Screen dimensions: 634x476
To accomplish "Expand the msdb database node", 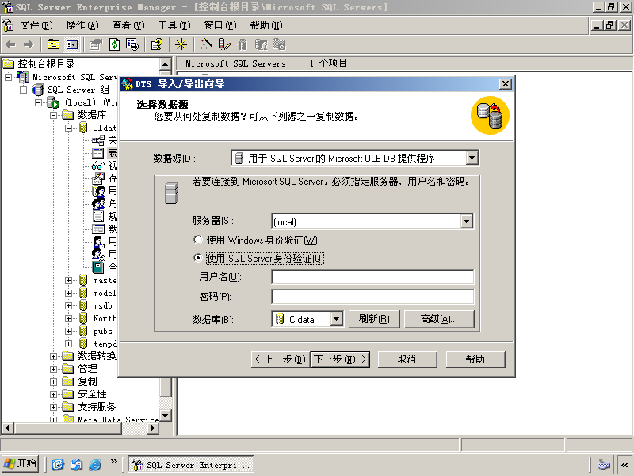I will click(68, 305).
